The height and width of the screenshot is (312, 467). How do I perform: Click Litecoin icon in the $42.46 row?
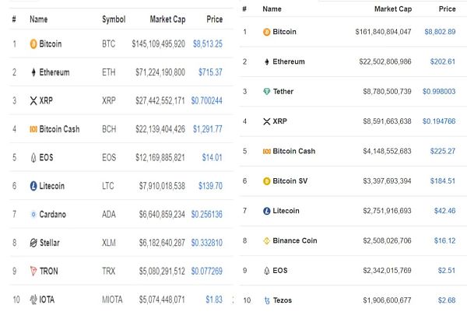click(267, 211)
